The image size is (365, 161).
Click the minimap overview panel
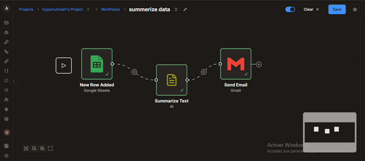pyautogui.click(x=330, y=132)
